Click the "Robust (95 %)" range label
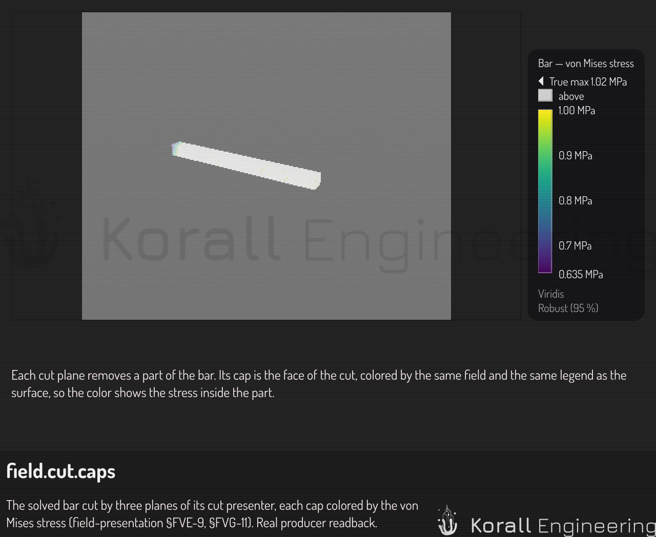 (x=568, y=308)
